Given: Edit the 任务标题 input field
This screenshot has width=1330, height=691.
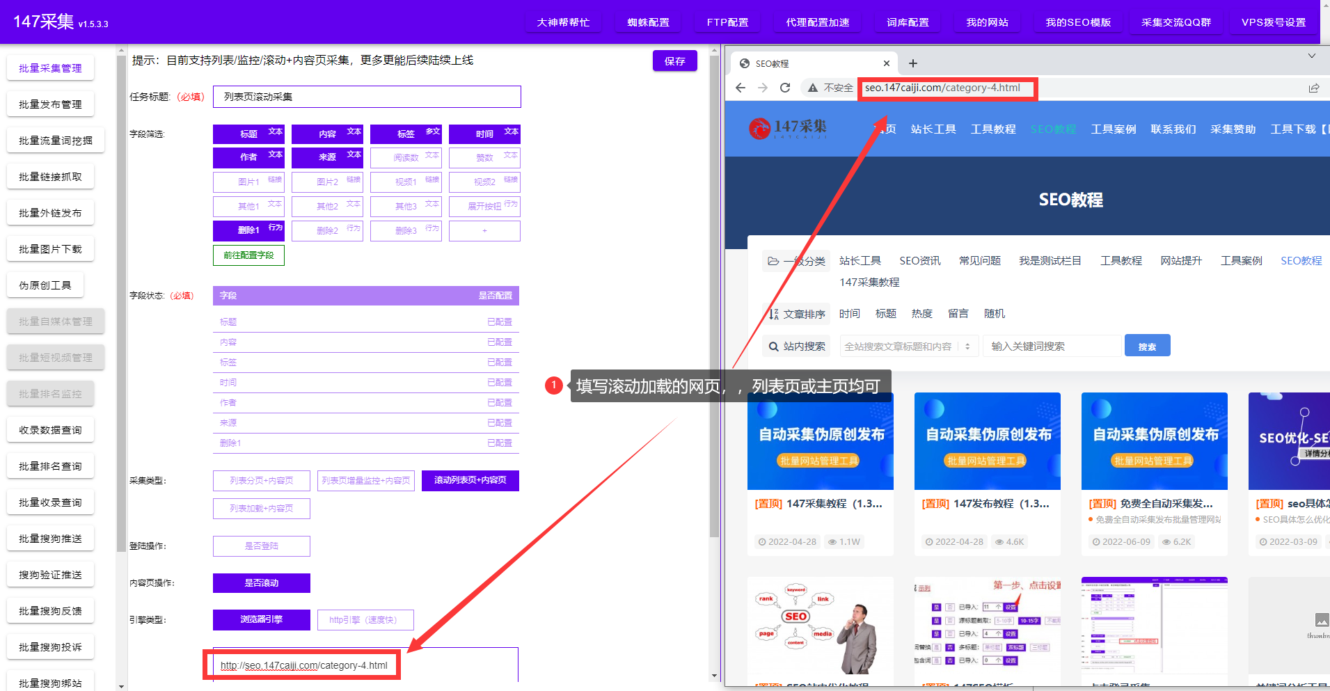Looking at the screenshot, I should click(x=367, y=97).
